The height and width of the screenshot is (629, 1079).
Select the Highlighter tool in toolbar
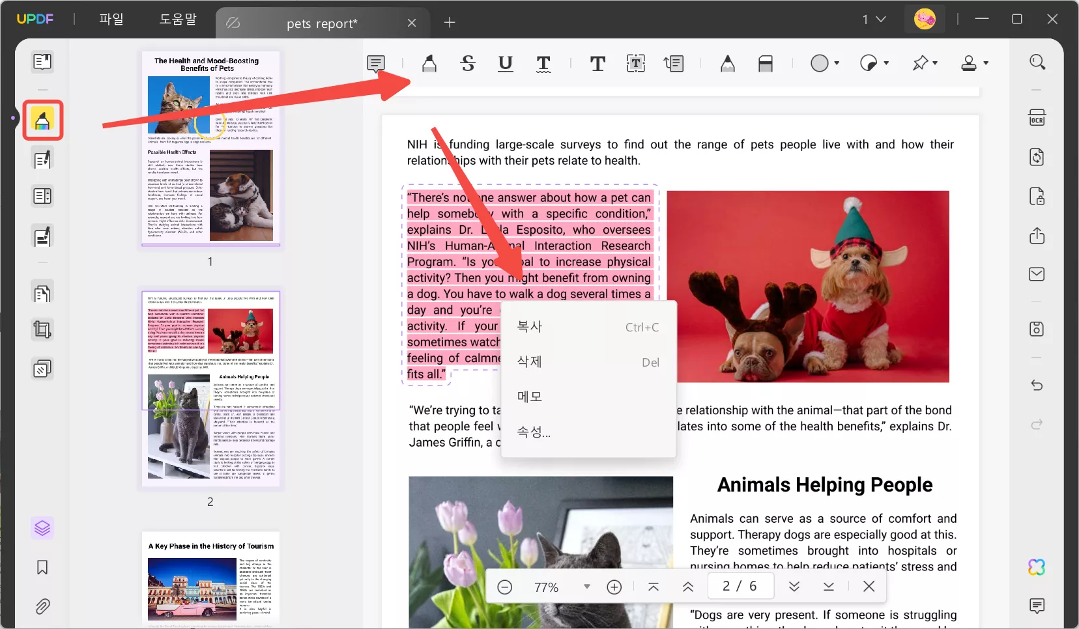(x=429, y=63)
